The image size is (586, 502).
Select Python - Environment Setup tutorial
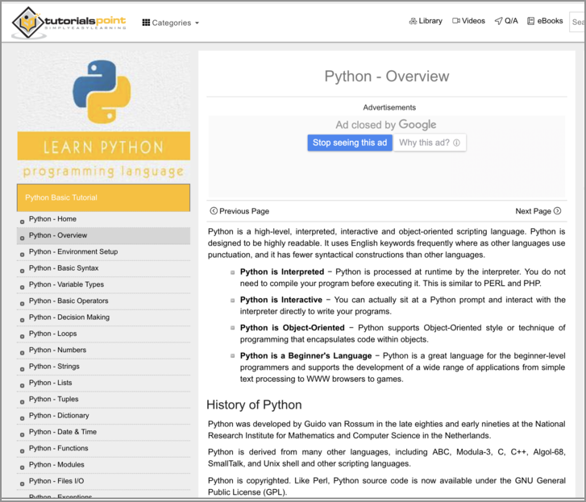pos(73,251)
